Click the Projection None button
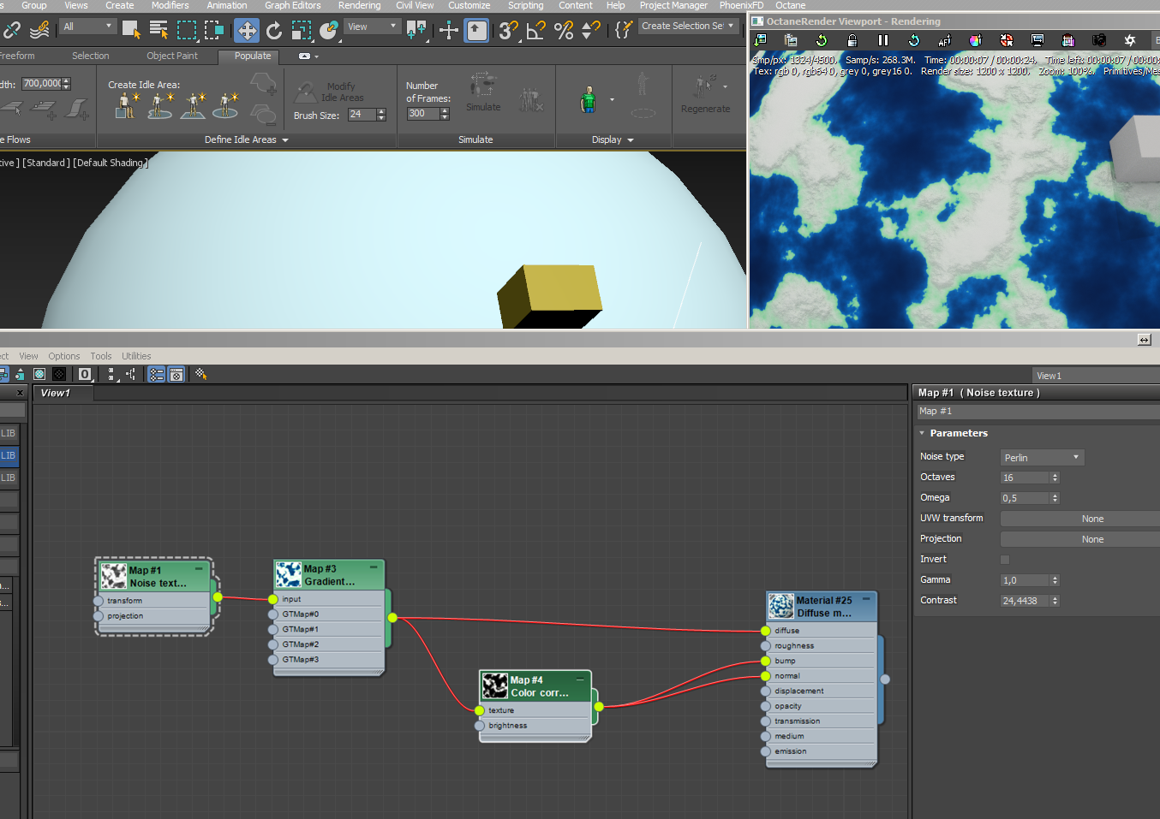 pos(1081,539)
